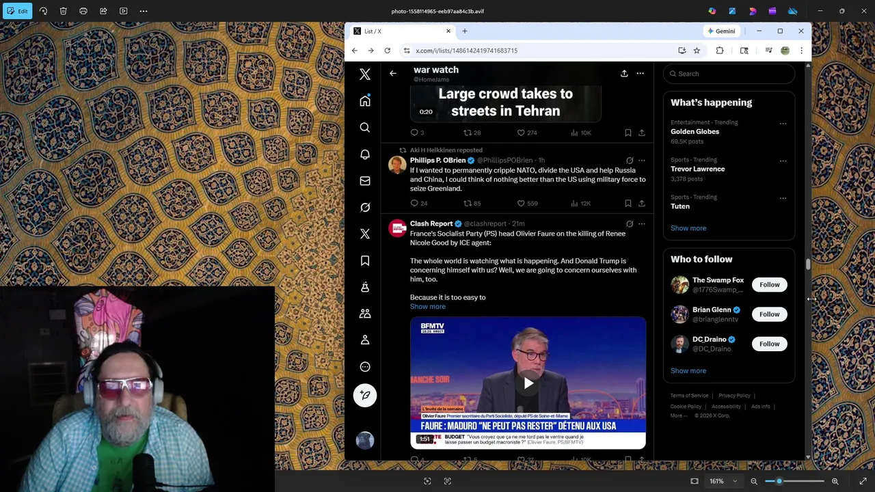Show more Who to follow suggestions
875x492 pixels.
click(x=688, y=371)
